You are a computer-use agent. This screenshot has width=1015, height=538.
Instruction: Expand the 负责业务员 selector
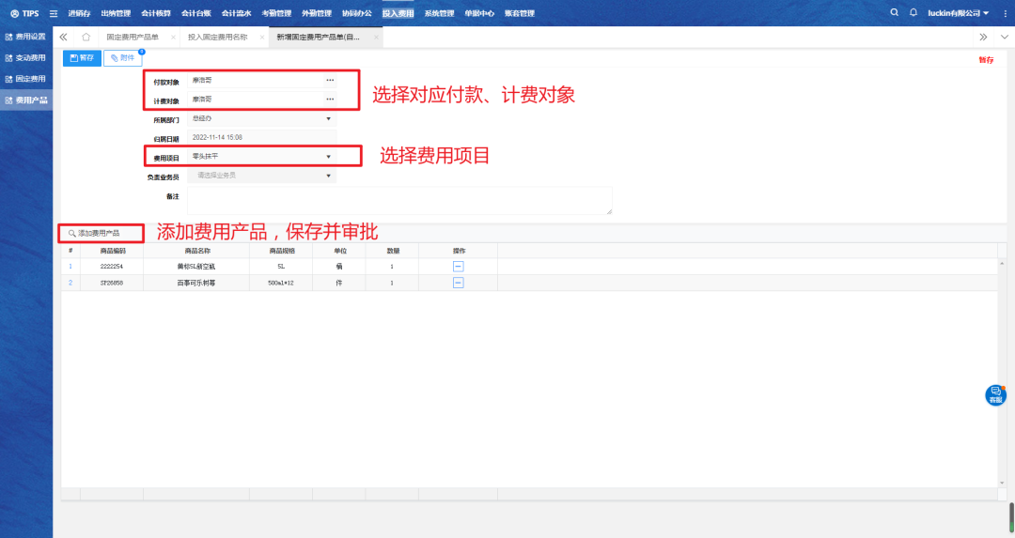328,176
